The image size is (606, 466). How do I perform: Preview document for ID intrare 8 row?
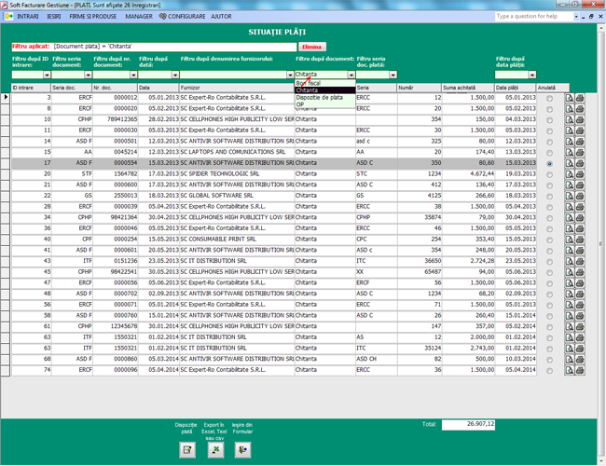570,109
